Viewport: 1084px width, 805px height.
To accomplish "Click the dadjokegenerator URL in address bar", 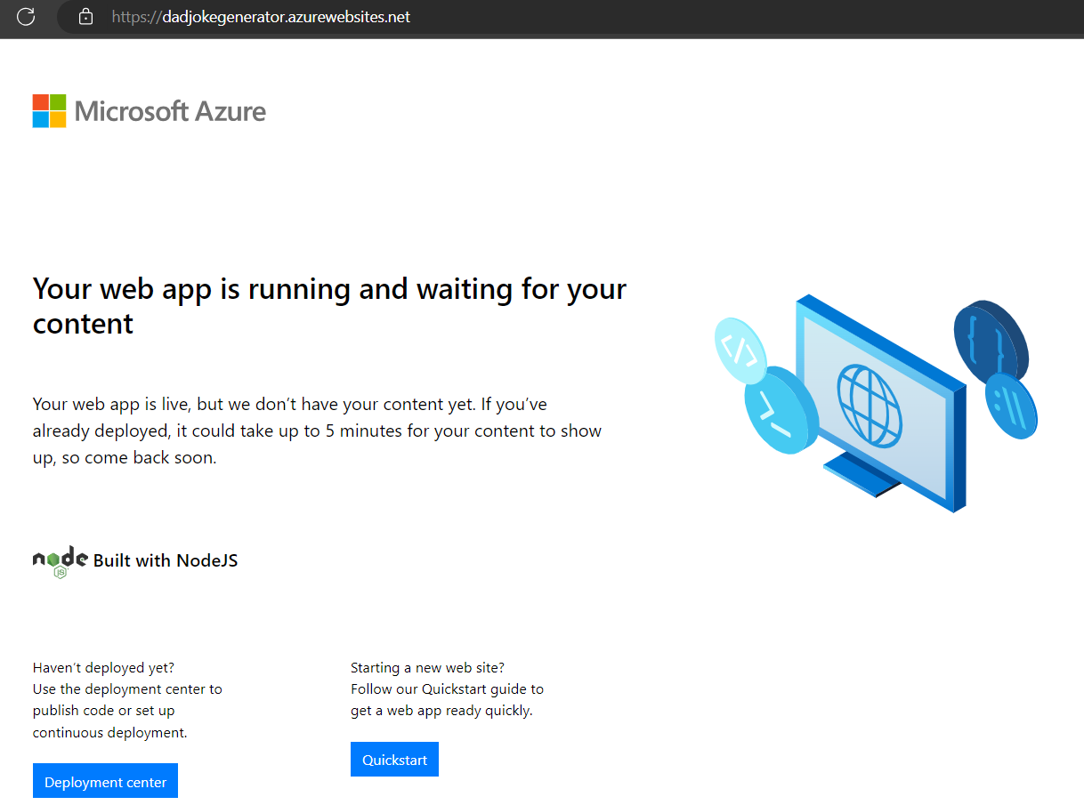I will [x=261, y=17].
